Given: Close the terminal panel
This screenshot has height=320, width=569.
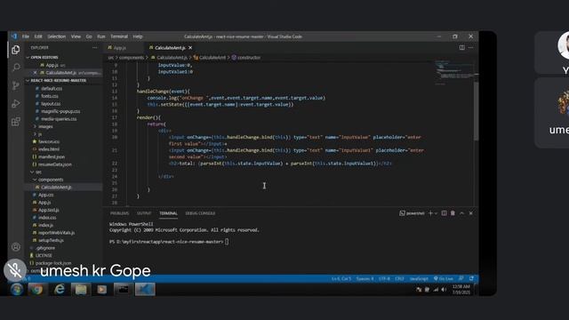Looking at the screenshot, I should pyautogui.click(x=470, y=213).
